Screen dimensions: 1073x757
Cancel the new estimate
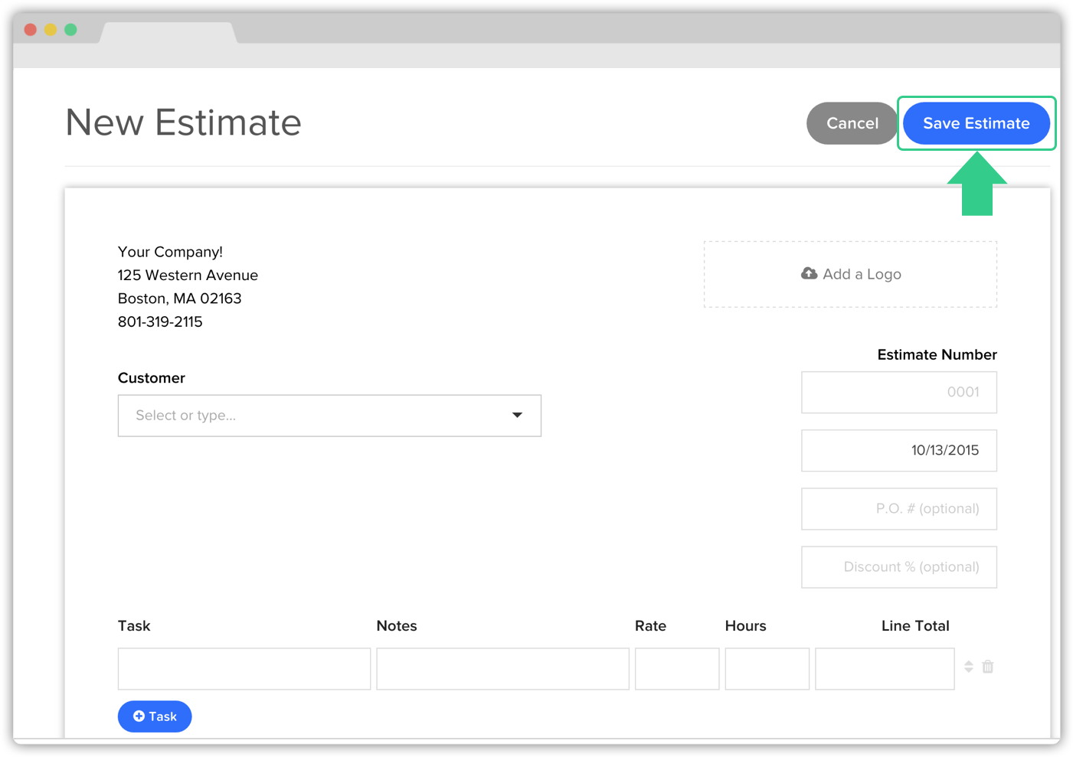coord(852,123)
